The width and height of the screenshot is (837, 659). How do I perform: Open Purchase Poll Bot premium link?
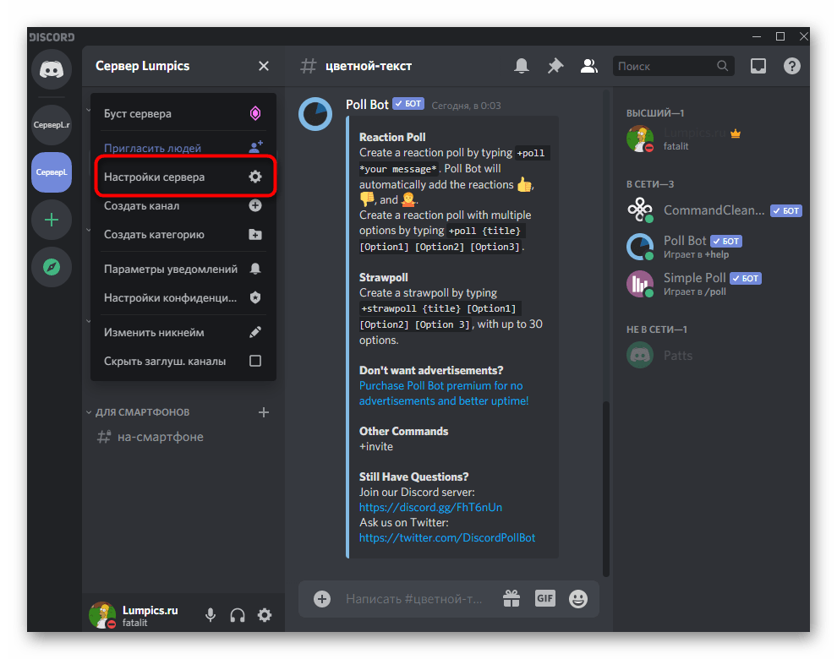click(444, 393)
